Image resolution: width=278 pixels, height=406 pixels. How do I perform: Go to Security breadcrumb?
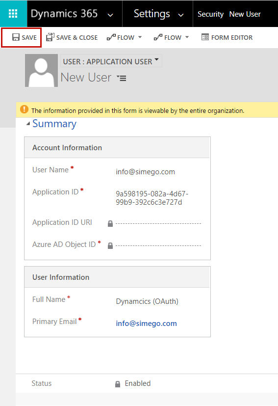(210, 14)
